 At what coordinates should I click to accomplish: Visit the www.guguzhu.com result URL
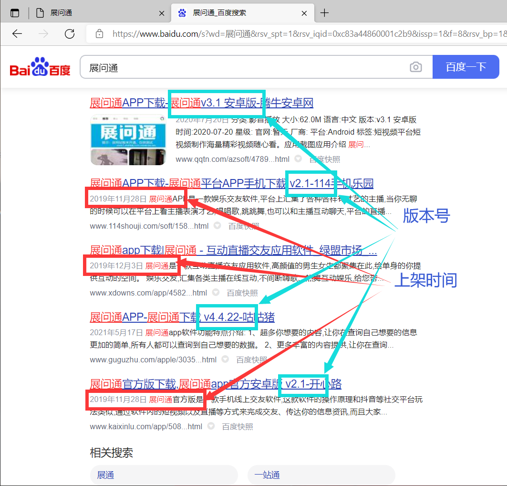[153, 360]
